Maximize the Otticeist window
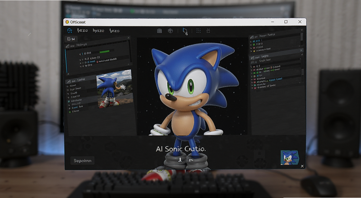The image size is (361, 198). pos(286,22)
